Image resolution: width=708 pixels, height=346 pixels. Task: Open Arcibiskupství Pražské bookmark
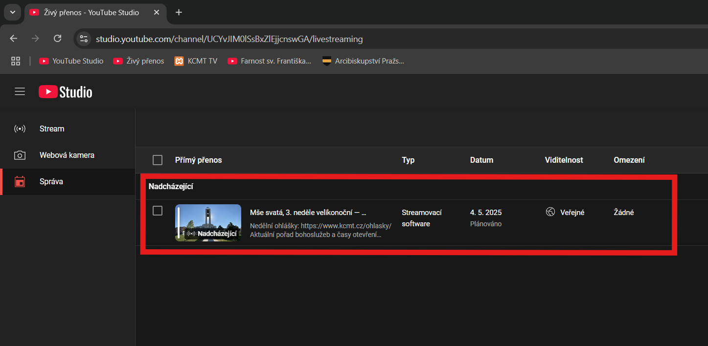[x=363, y=61]
